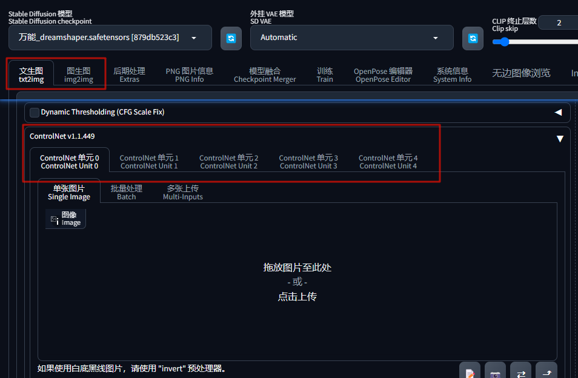Select ControlNet Unit 1 tab
Screen dimensions: 578x378
[149, 162]
